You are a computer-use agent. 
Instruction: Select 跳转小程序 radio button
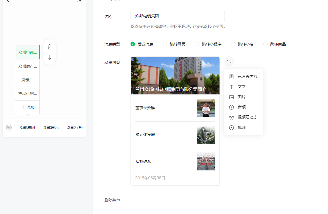[197, 44]
